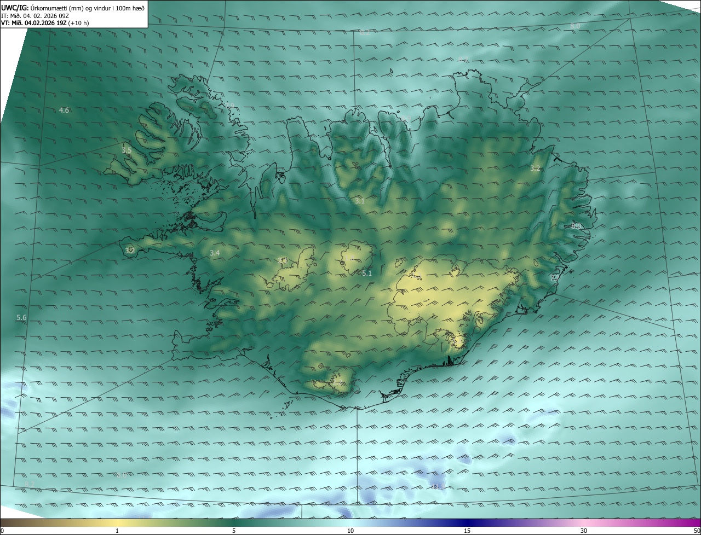
Task: Click the 4.6 value over the ocean
Action: [x=64, y=110]
